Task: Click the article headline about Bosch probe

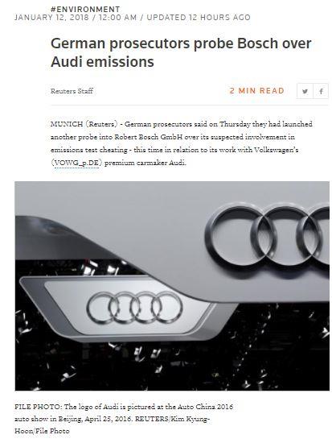Action: [181, 52]
